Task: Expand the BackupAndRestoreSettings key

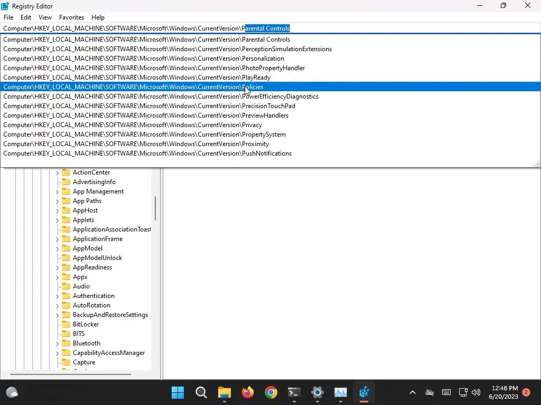Action: point(57,315)
